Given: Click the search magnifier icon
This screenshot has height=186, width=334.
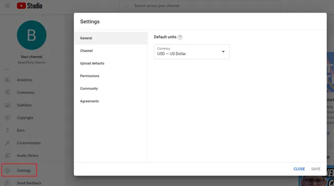Looking at the screenshot, I should [x=126, y=6].
